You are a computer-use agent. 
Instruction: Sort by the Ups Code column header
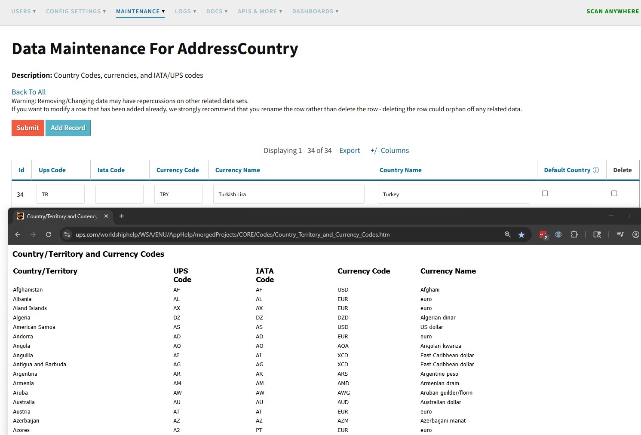point(52,170)
